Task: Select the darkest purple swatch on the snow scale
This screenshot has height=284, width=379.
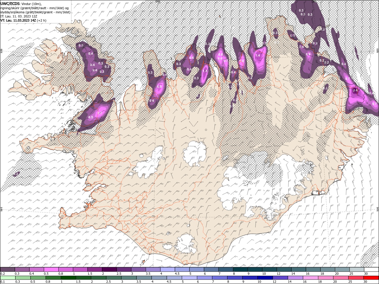Action: tap(109, 270)
